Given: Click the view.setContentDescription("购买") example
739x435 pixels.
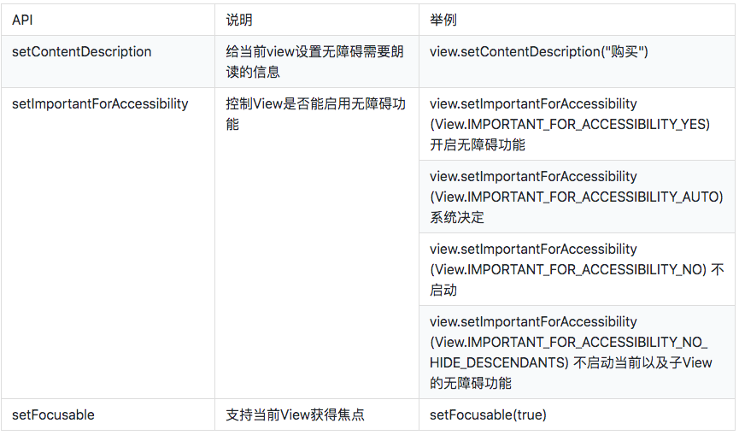Looking at the screenshot, I should [539, 51].
